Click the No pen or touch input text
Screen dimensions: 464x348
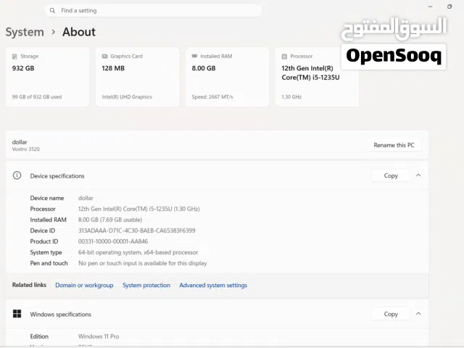coord(142,263)
